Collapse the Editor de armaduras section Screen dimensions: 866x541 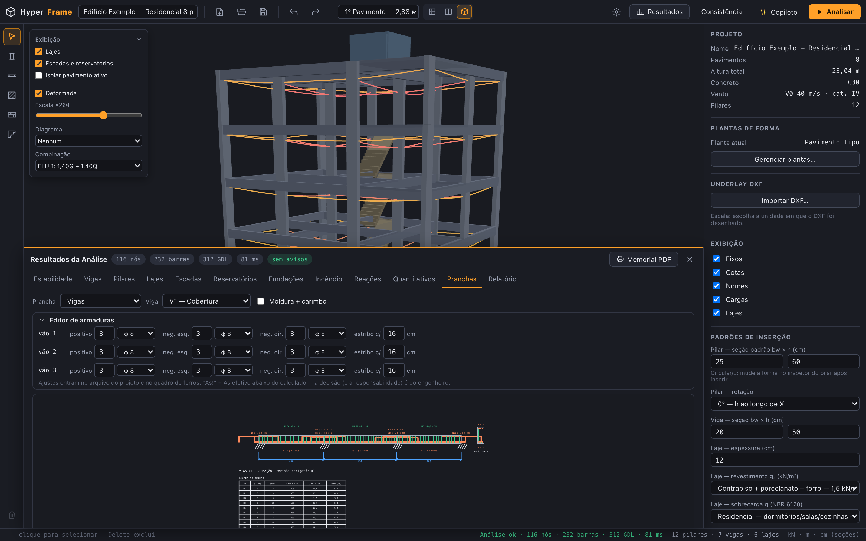tap(41, 320)
